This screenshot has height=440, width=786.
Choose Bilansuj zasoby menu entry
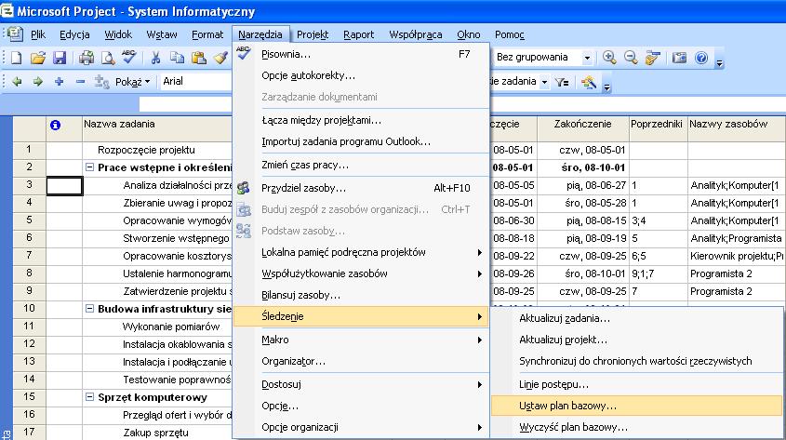tap(361, 295)
